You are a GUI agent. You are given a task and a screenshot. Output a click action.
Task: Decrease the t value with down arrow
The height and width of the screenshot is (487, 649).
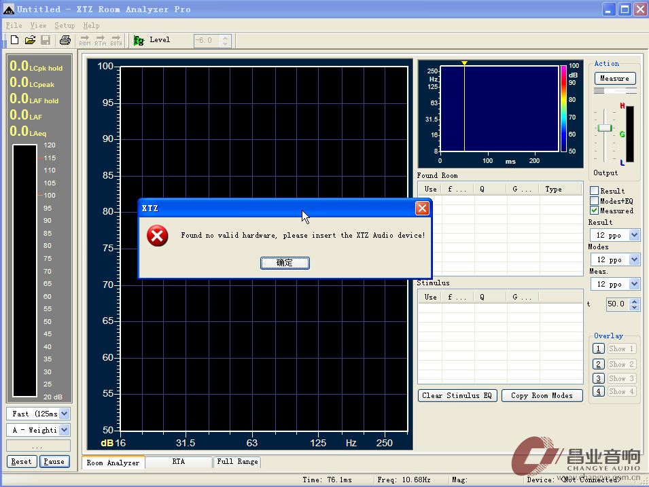tap(635, 307)
